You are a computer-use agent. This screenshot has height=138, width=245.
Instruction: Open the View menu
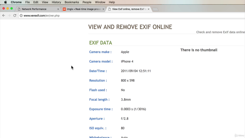(x=45, y=2)
